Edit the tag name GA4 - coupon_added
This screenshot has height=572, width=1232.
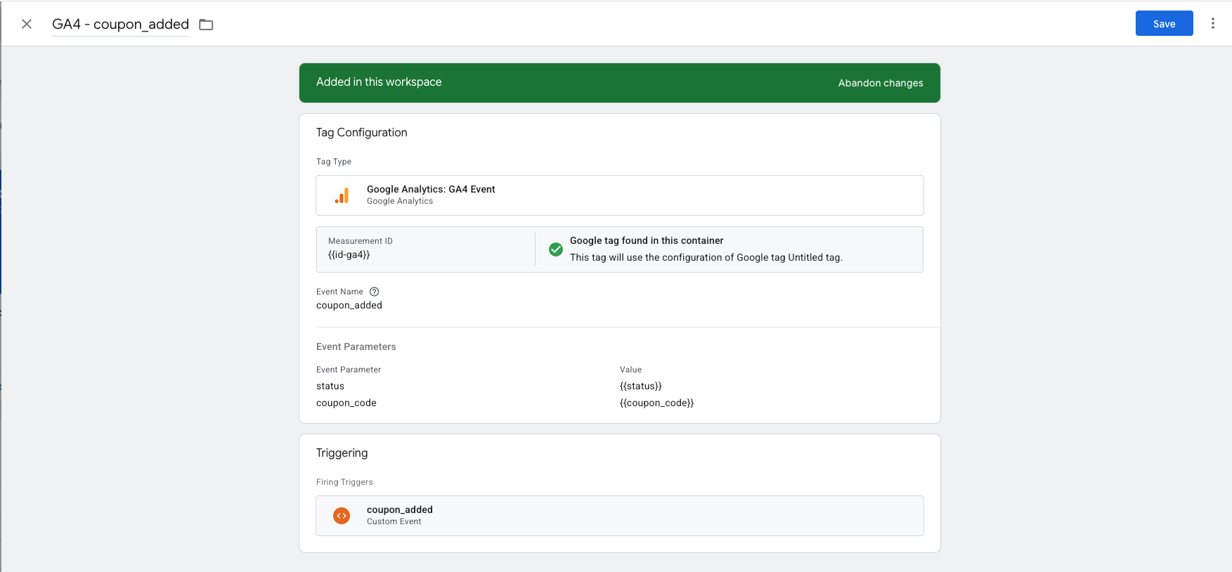click(x=120, y=24)
